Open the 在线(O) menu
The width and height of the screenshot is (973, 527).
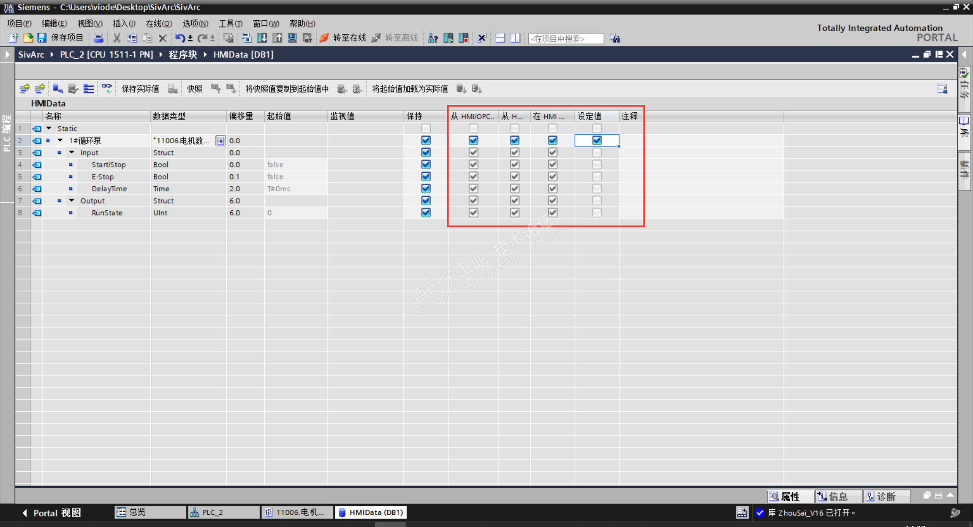158,24
